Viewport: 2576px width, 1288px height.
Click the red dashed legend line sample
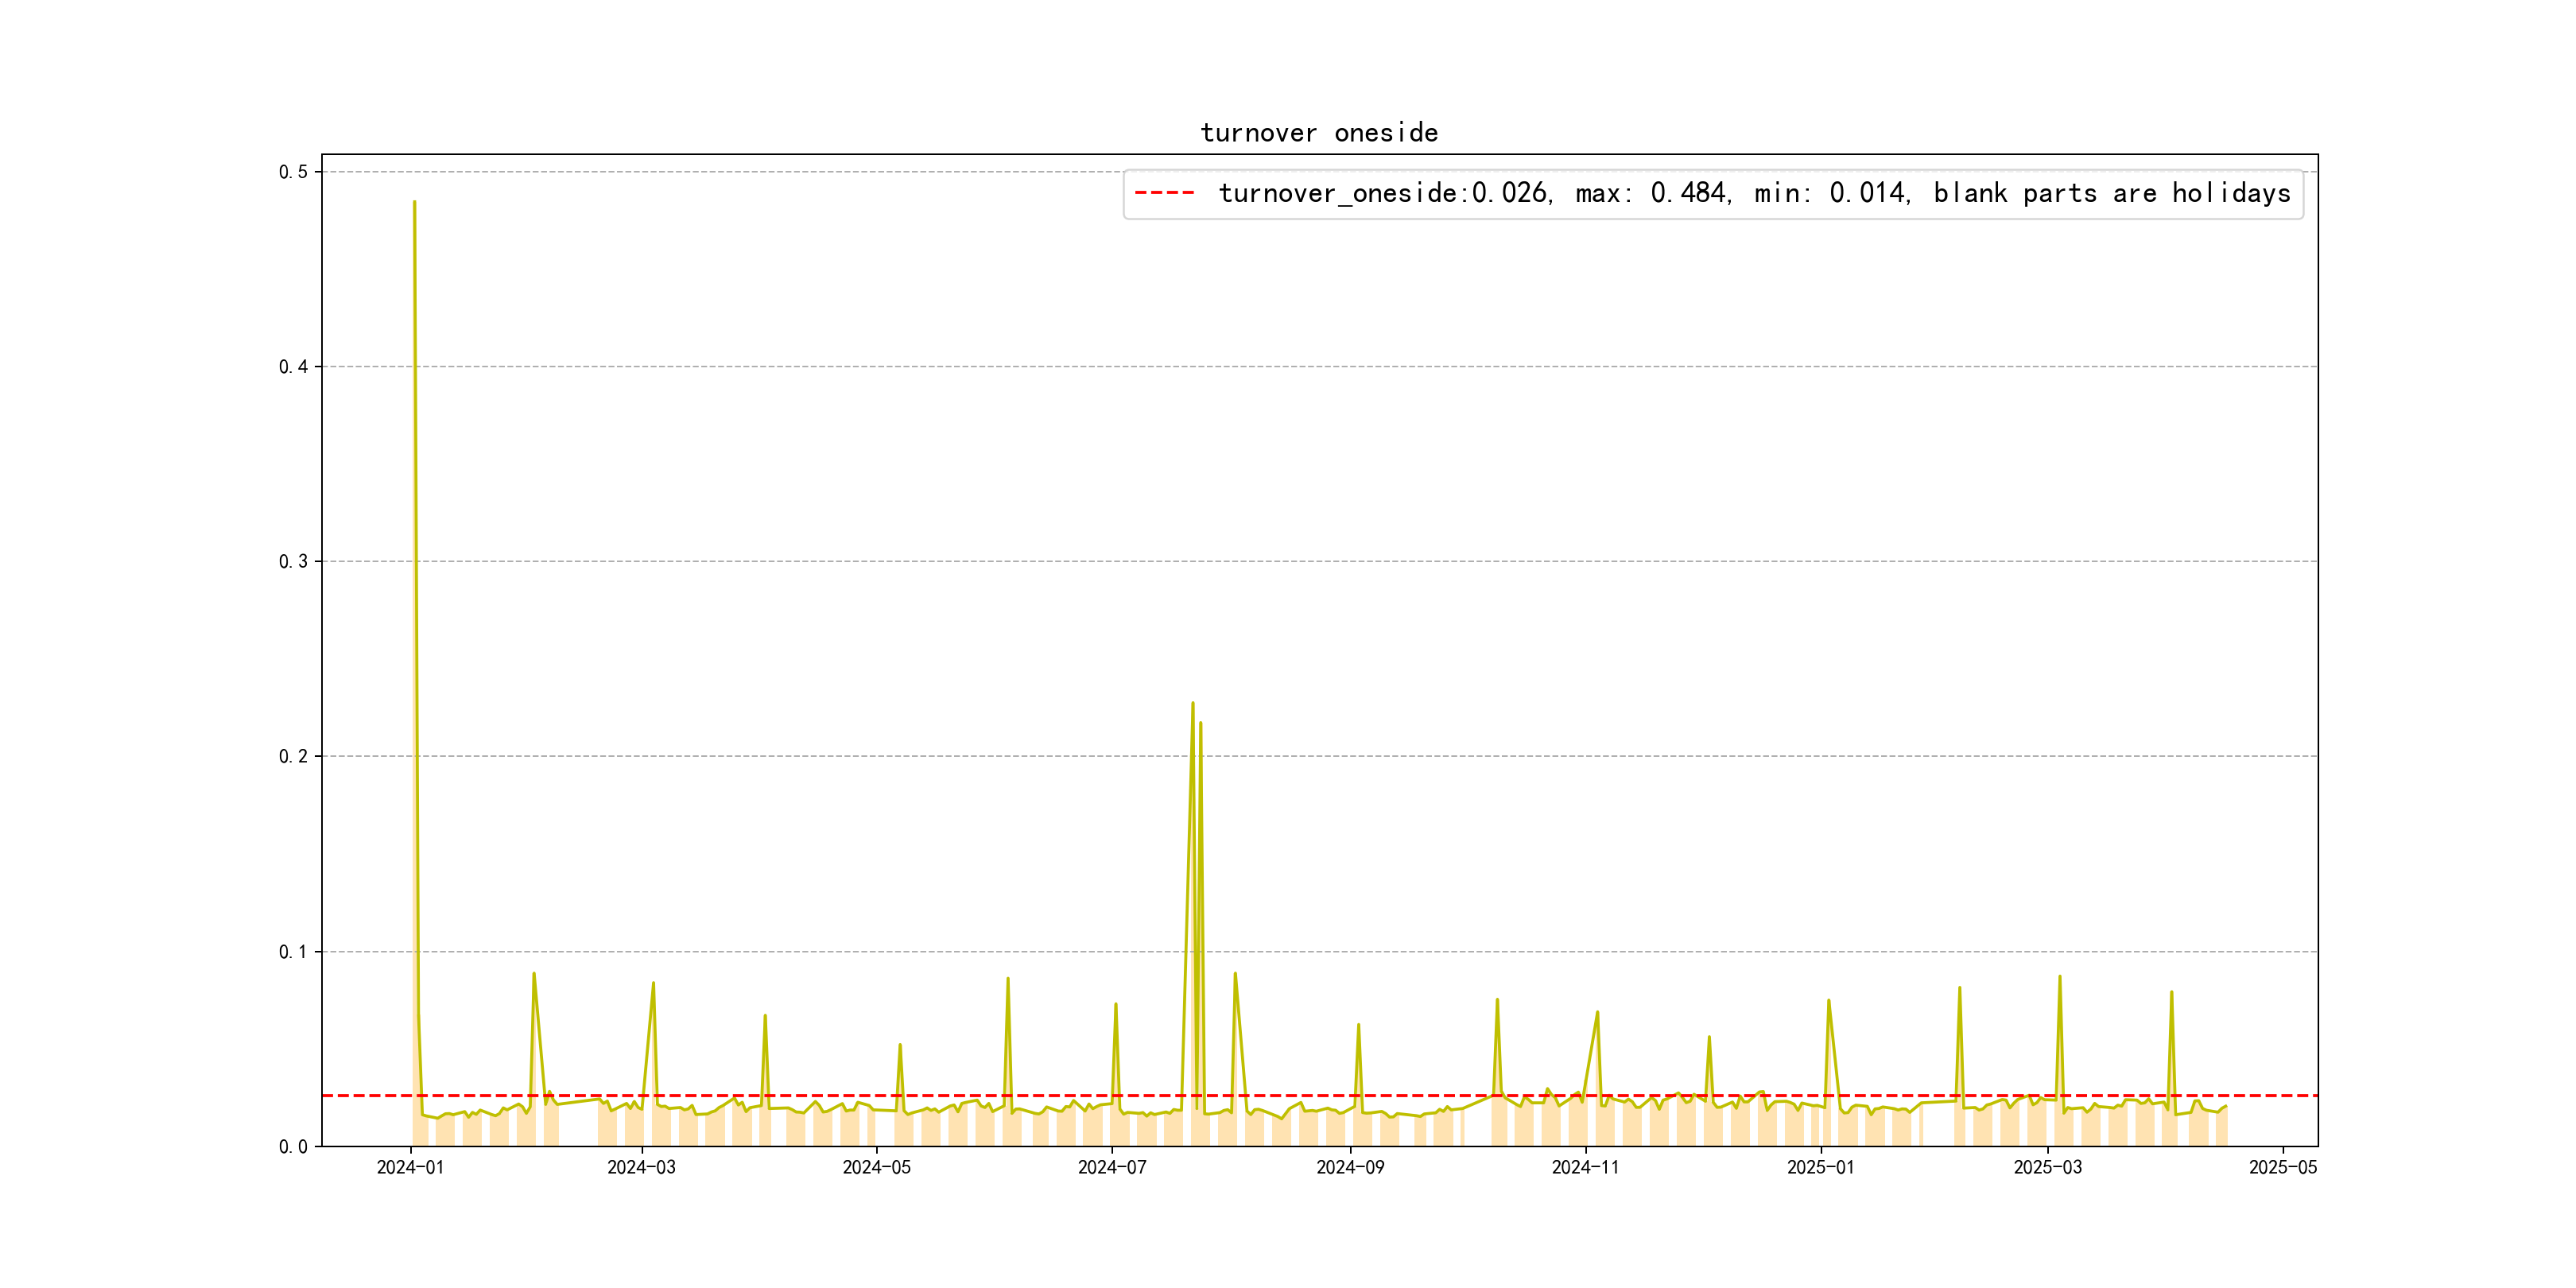[x=1165, y=193]
